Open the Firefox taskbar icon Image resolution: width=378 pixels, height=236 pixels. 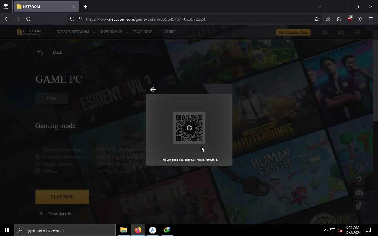click(x=138, y=230)
